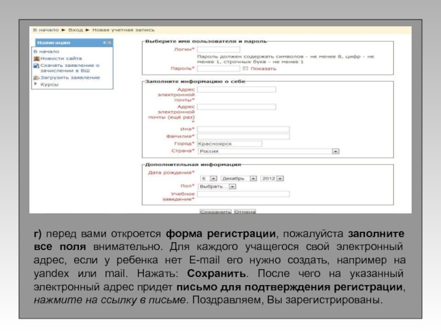Open the birth month dropdown 'Декабрь'
The height and width of the screenshot is (331, 441).
coord(239,178)
